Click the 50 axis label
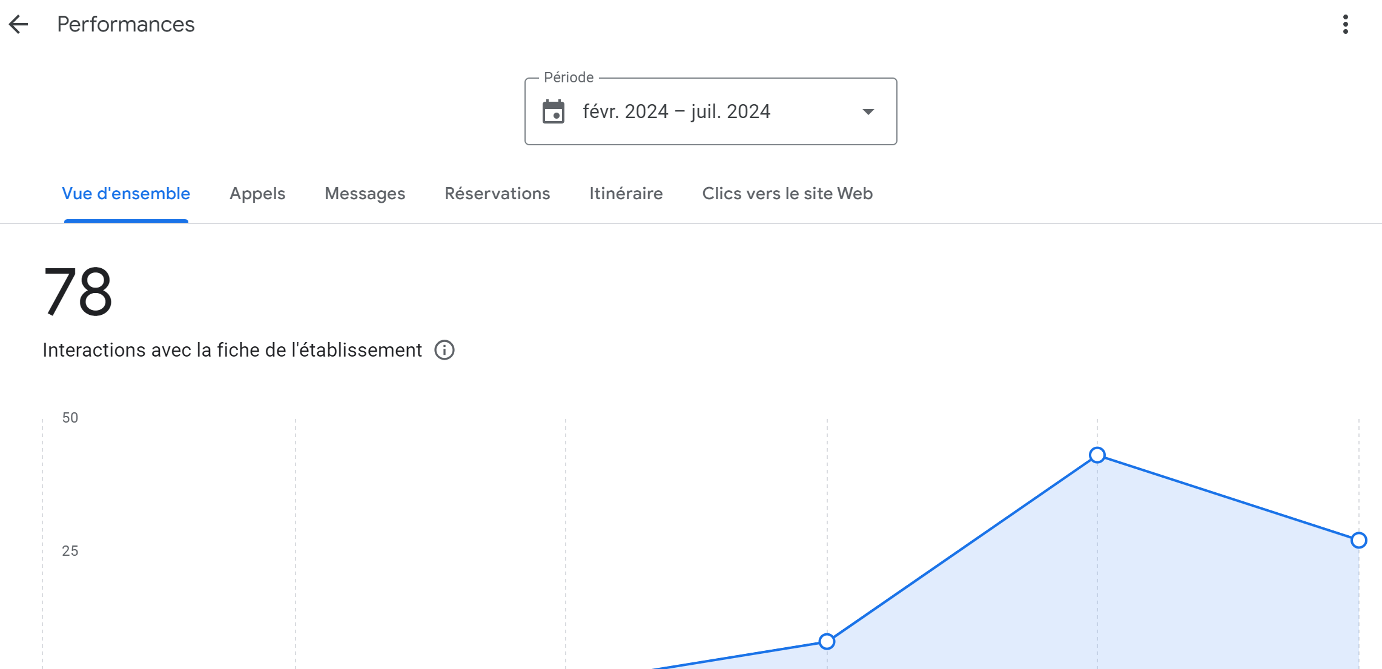Viewport: 1382px width, 669px height. pos(70,418)
